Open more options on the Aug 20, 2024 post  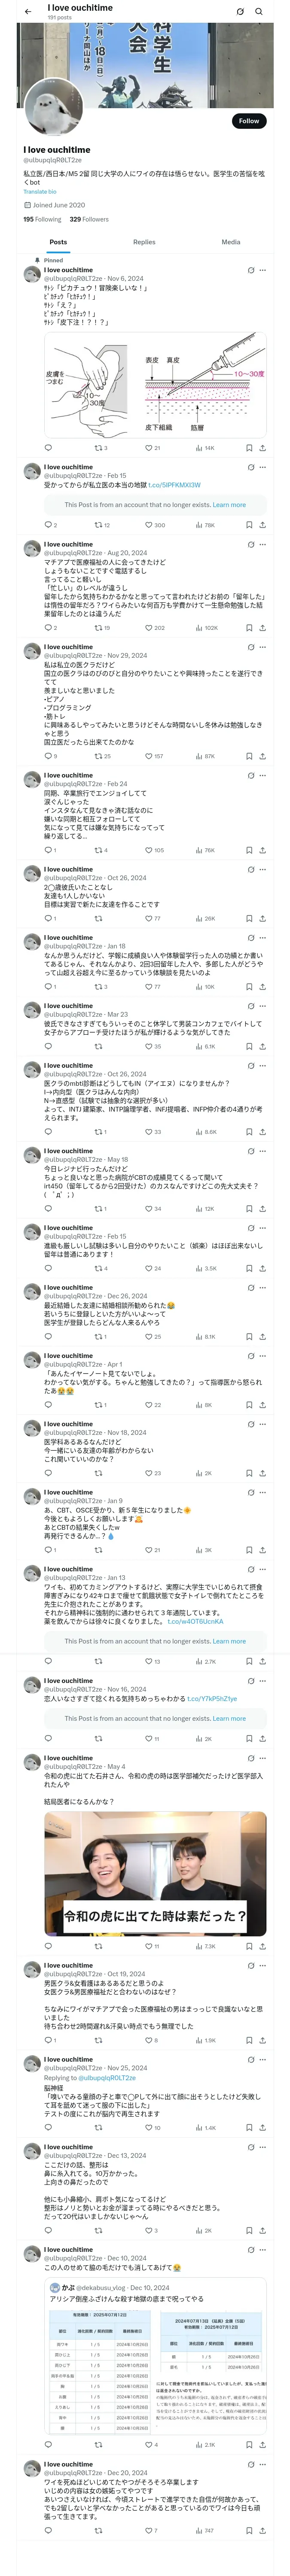[263, 545]
